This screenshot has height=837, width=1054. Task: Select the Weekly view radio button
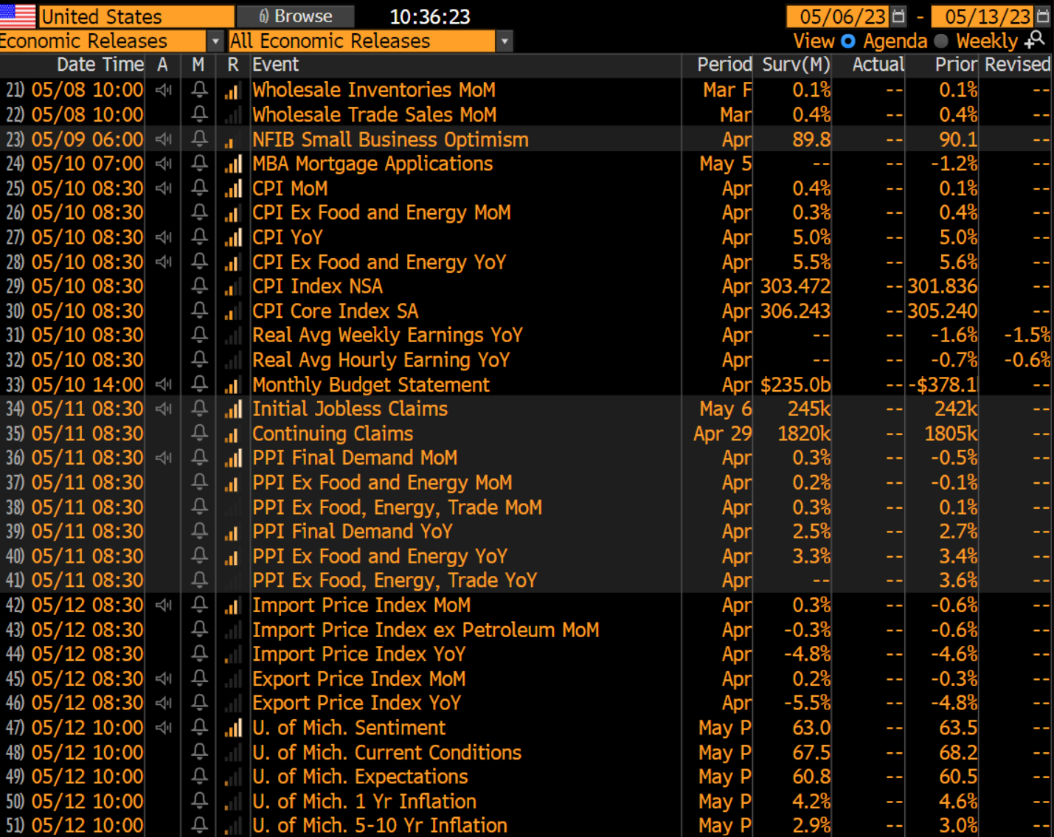tap(941, 41)
